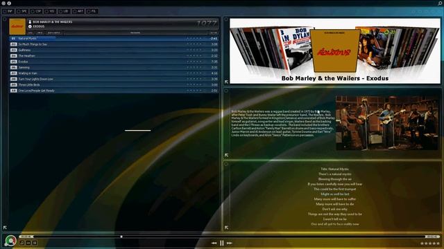Image resolution: width=444 pixels, height=249 pixels.
Task: Set rating using stars at bottom right
Action: point(430,243)
